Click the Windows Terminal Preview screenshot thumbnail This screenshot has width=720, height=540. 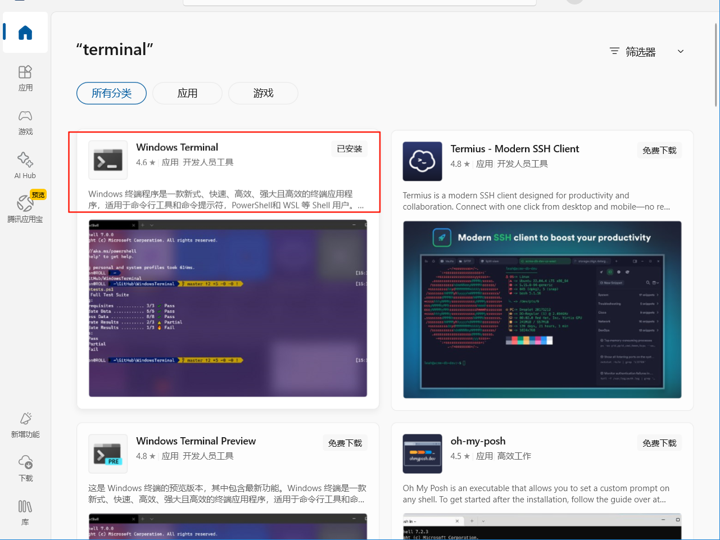point(228,527)
